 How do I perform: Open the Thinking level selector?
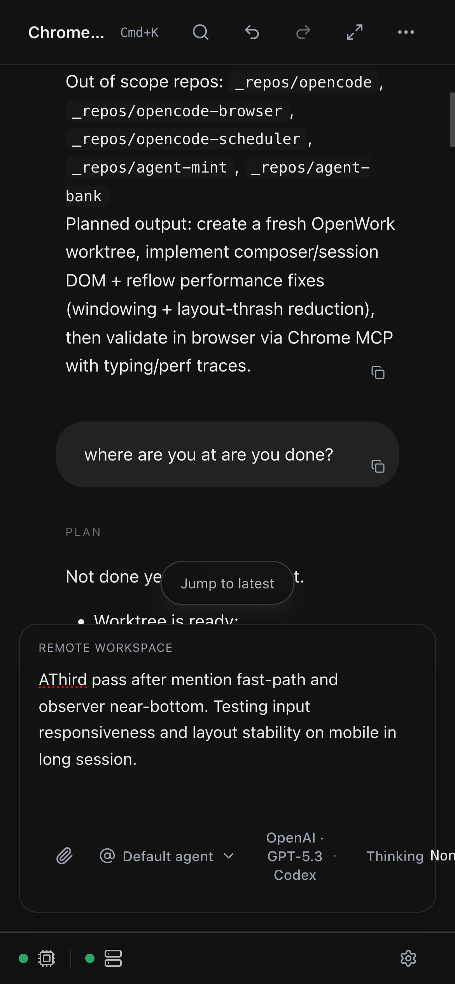tap(408, 856)
